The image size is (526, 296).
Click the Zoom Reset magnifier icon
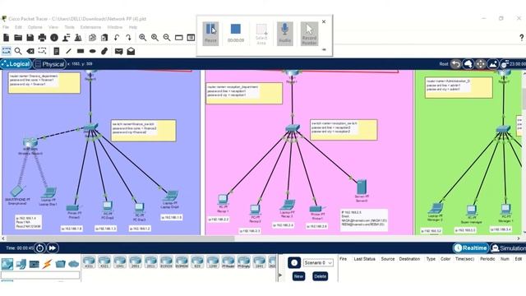coord(155,38)
